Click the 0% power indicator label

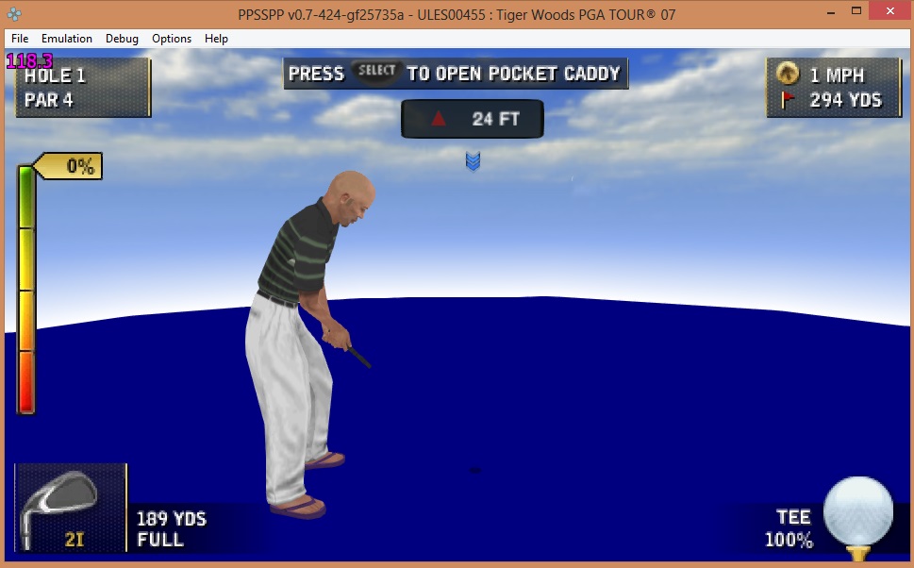click(x=68, y=167)
